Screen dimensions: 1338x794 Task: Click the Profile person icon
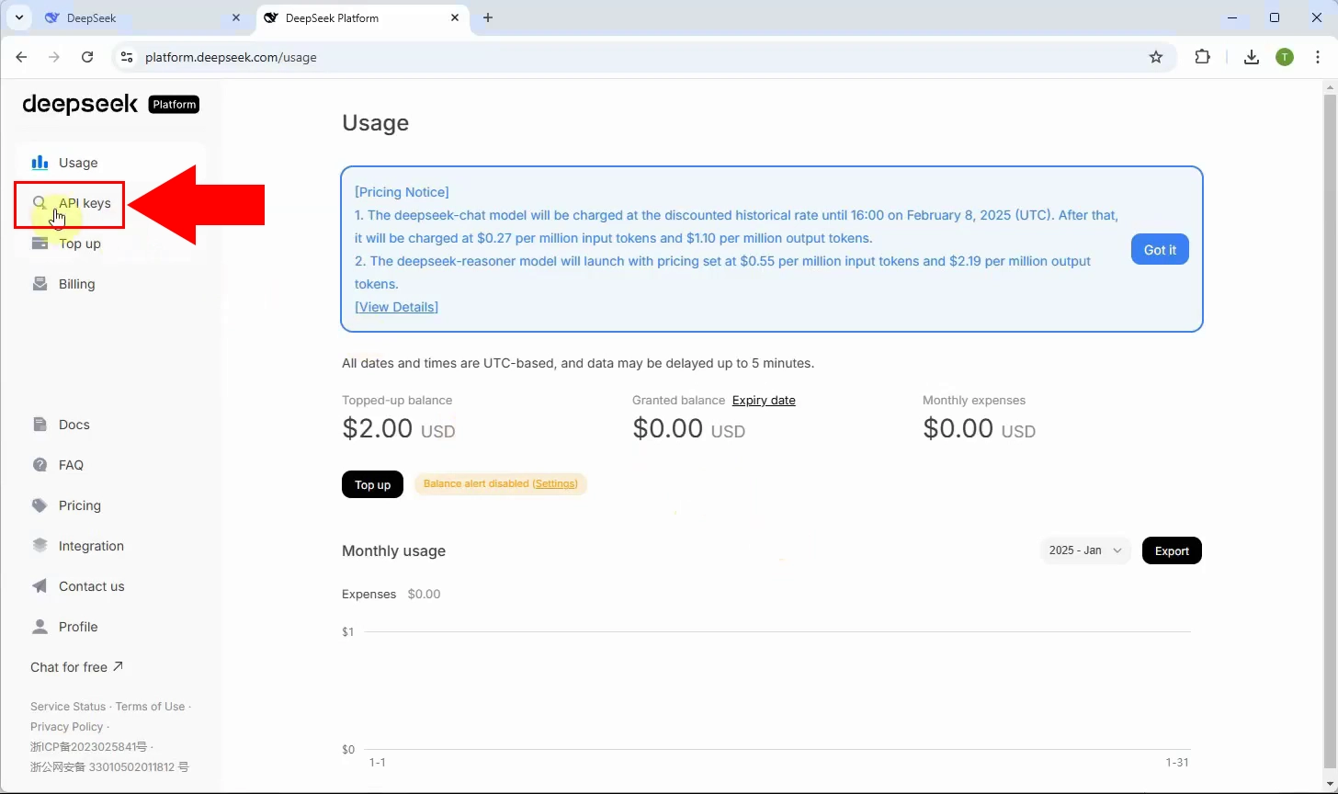tap(40, 627)
